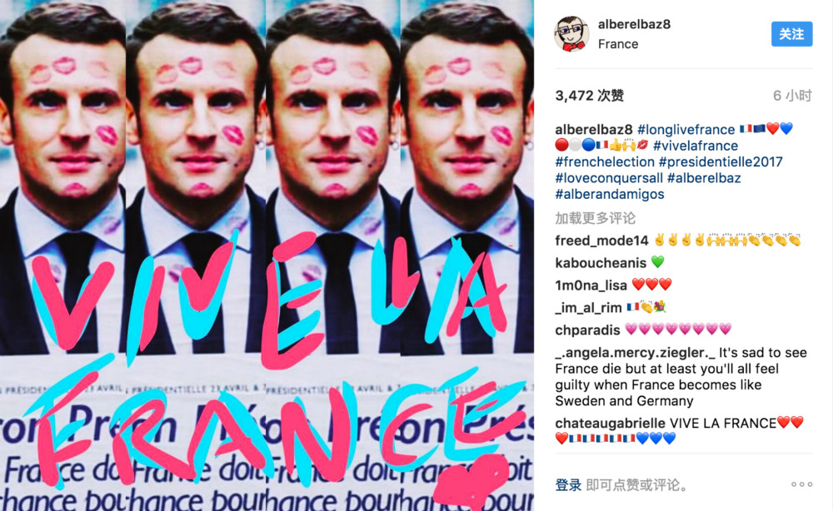Viewport: 833px width, 511px height.
Task: Open the #loveconquersall hashtag
Action: (x=609, y=178)
